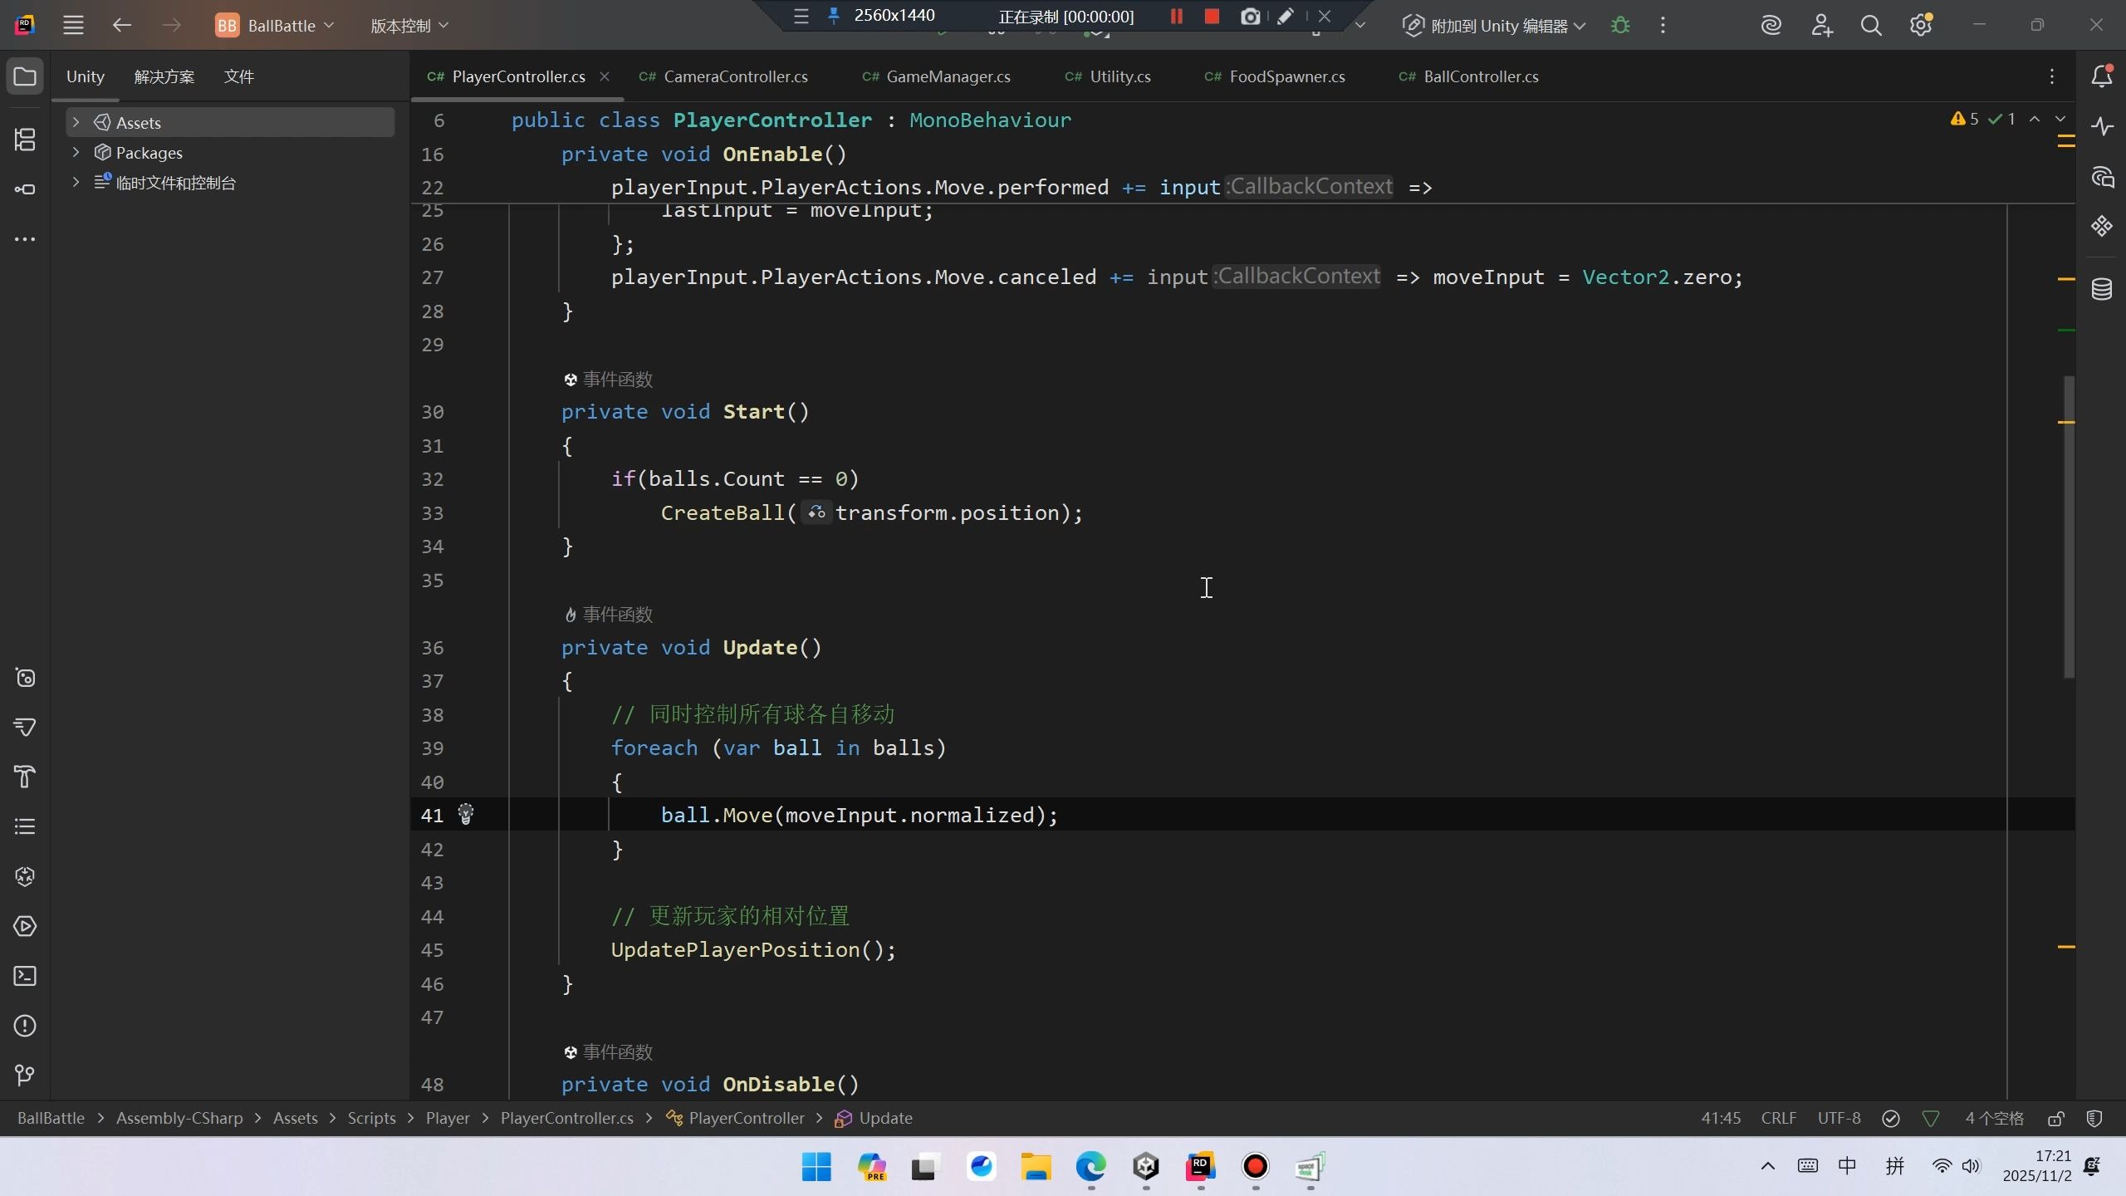Open the Commit tool window icon
The height and width of the screenshot is (1196, 2126).
click(x=25, y=189)
